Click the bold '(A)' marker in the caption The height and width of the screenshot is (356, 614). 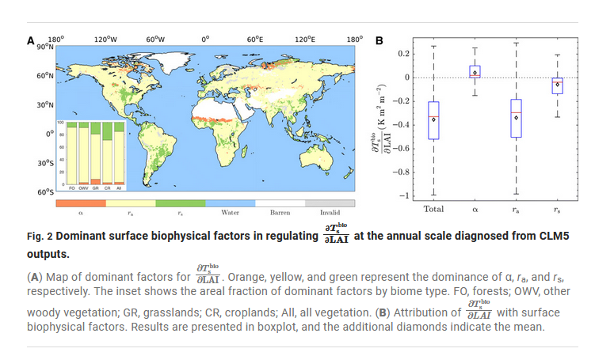pyautogui.click(x=34, y=278)
